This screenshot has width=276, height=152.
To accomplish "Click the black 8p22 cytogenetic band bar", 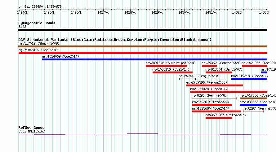I will pos(143,30).
